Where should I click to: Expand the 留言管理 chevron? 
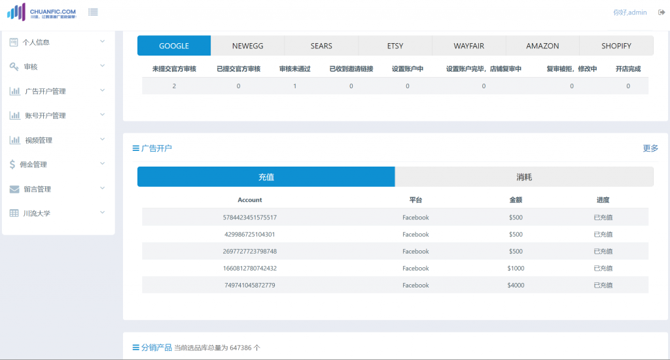coord(103,188)
